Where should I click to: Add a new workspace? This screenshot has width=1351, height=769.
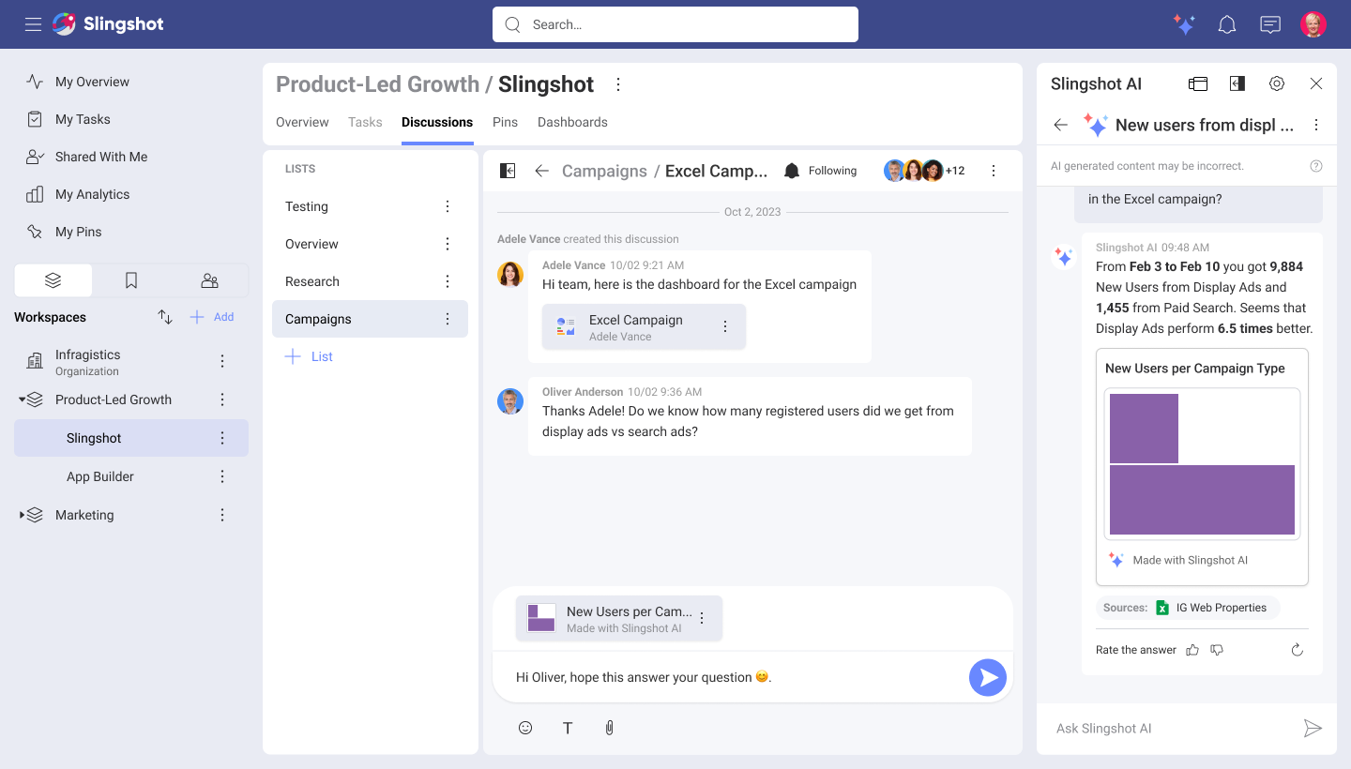coord(212,317)
